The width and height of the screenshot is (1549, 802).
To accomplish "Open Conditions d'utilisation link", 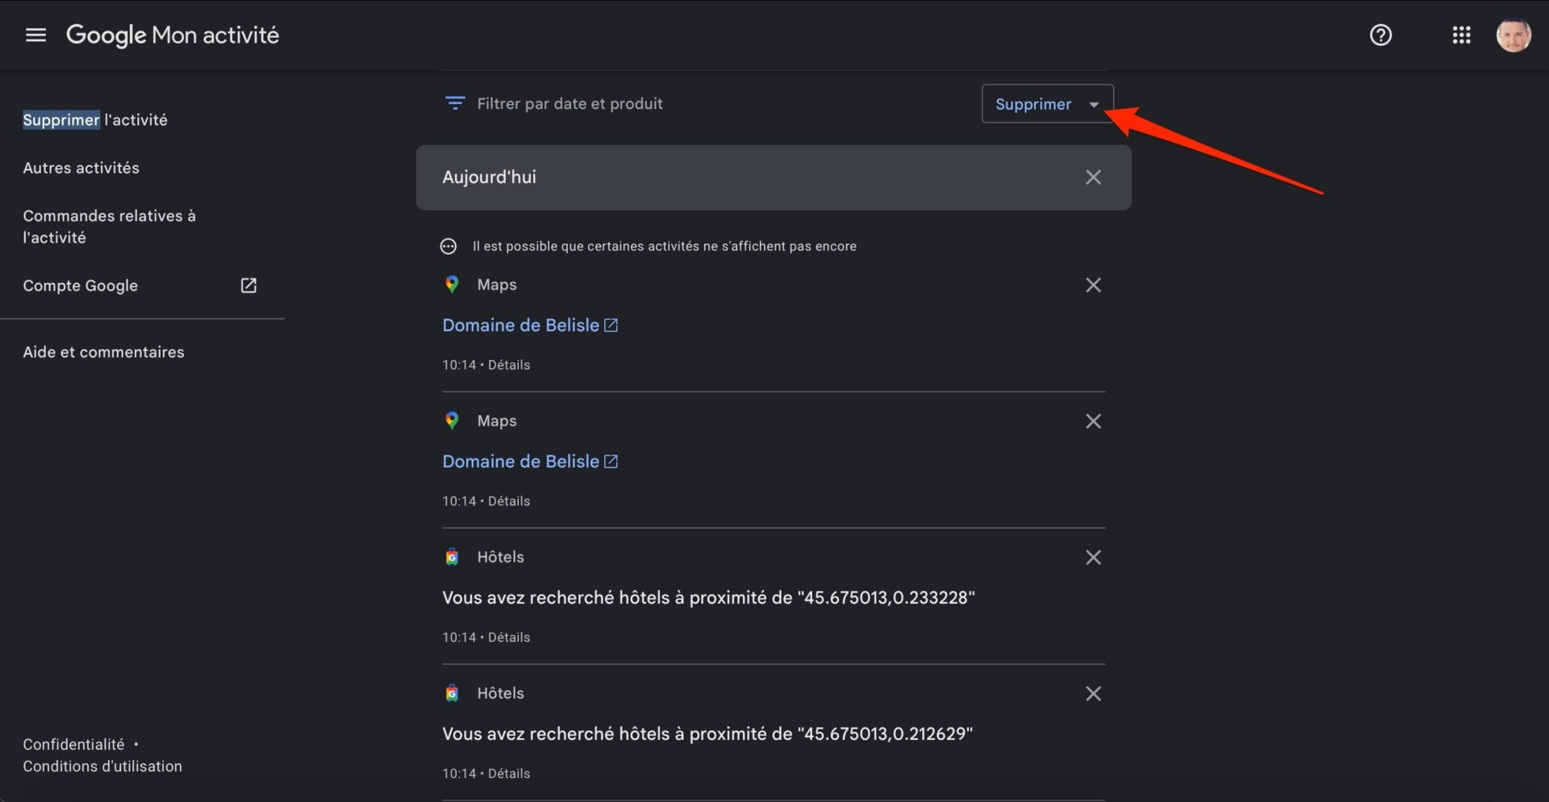I will coord(102,767).
